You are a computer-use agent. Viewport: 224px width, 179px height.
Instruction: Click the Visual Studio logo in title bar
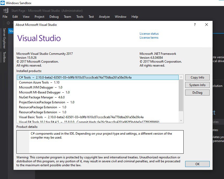(6, 11)
